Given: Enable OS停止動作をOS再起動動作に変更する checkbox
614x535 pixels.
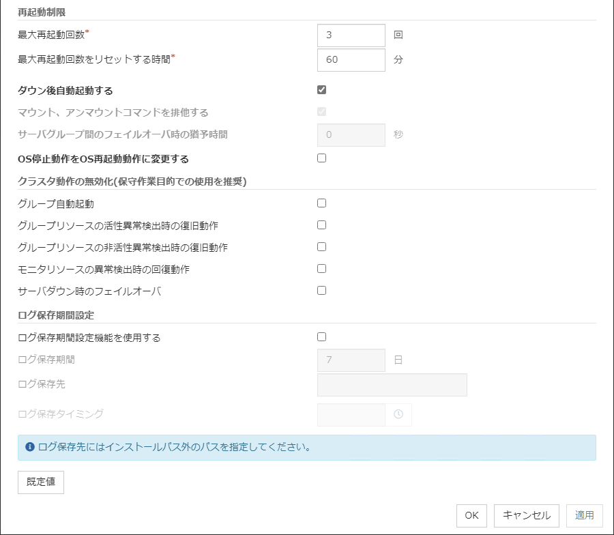Looking at the screenshot, I should click(322, 158).
